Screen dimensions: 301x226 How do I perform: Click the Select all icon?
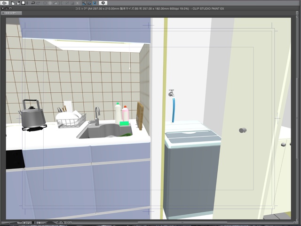pyautogui.click(x=67, y=3)
